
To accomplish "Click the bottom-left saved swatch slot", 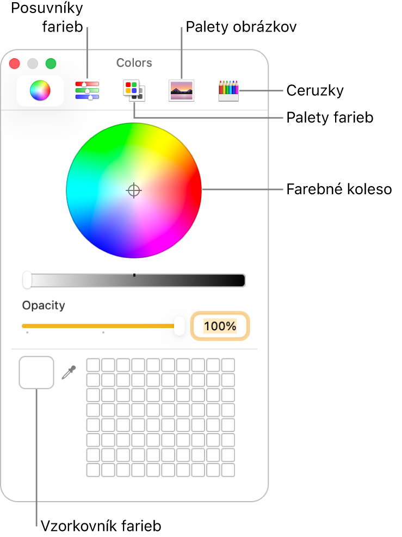I will click(93, 470).
